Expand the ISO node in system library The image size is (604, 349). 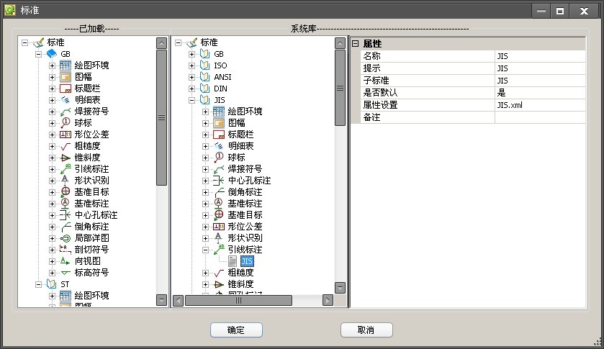point(191,66)
